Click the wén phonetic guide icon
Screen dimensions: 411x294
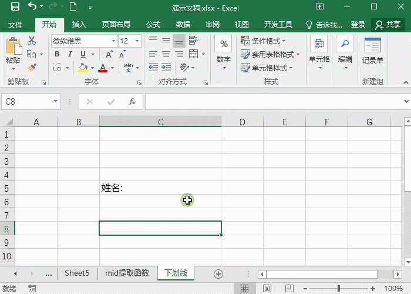pyautogui.click(x=128, y=68)
